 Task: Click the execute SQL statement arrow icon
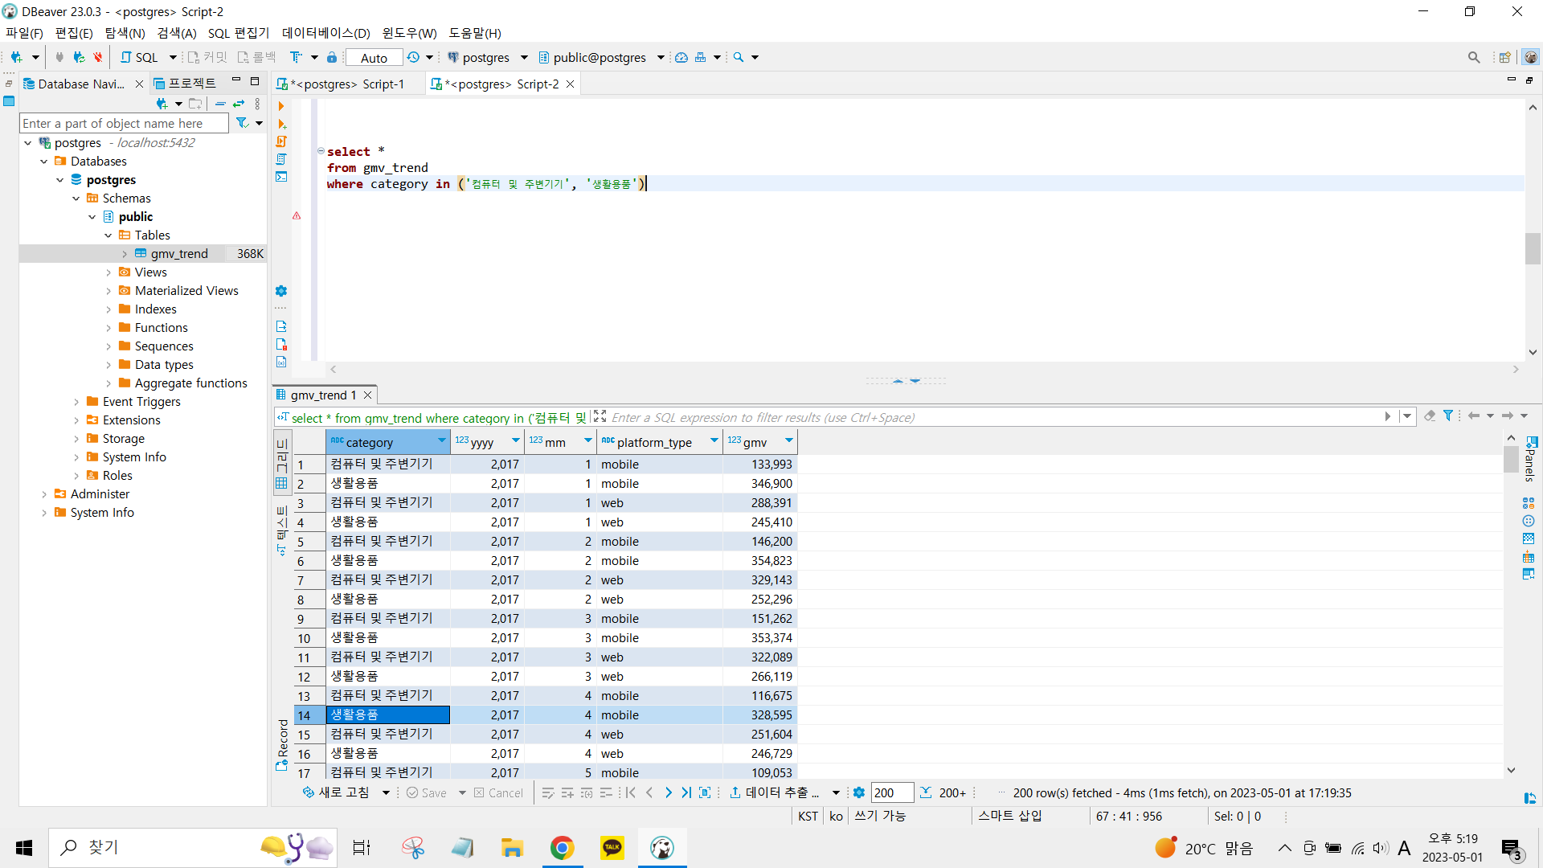(x=281, y=106)
